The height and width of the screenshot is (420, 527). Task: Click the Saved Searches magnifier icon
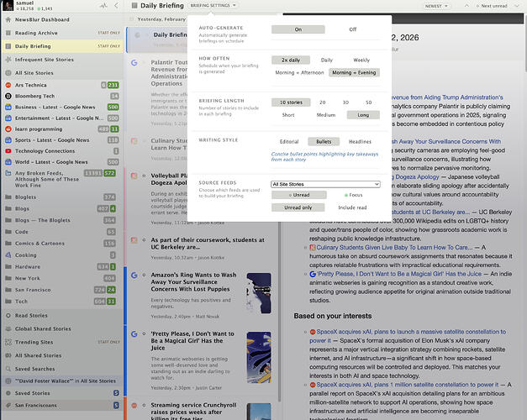coord(8,369)
